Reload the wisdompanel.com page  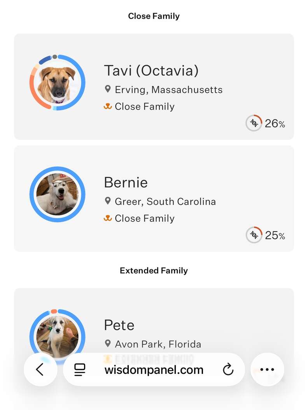[228, 370]
